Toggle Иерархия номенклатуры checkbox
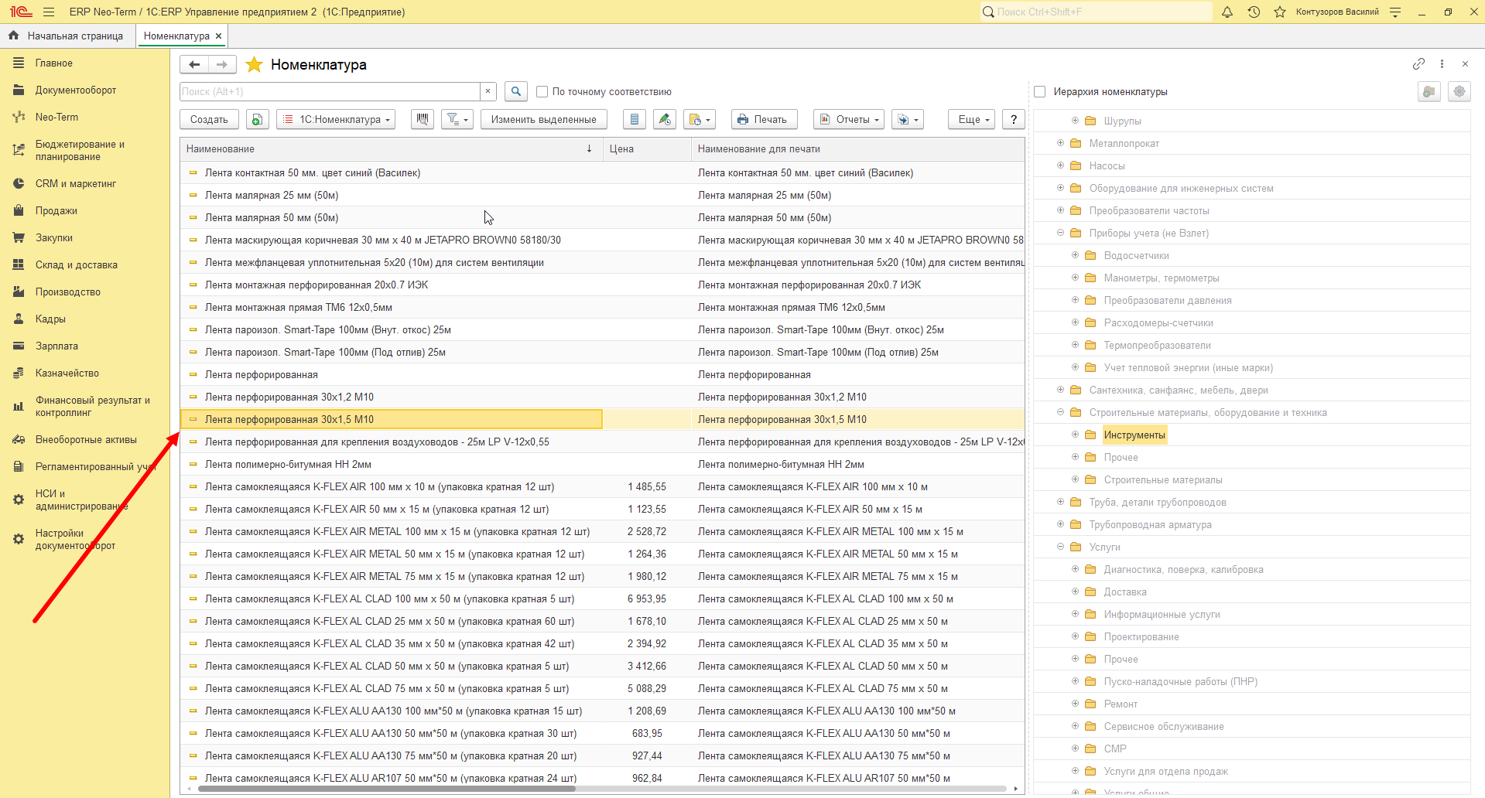1485x798 pixels. pyautogui.click(x=1039, y=91)
